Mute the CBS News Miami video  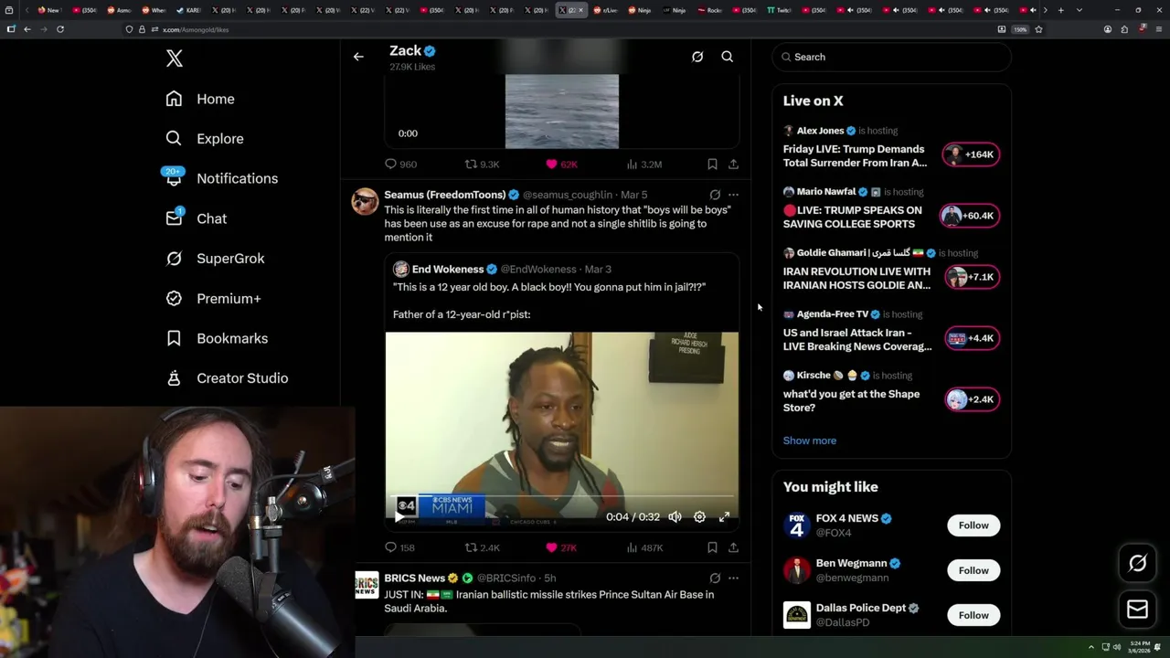point(675,517)
